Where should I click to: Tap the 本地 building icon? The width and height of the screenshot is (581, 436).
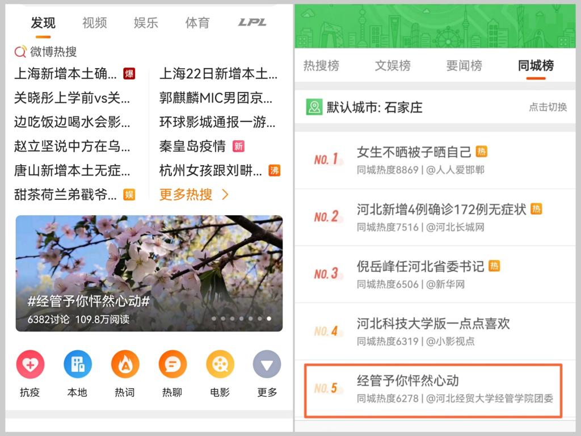tap(78, 364)
